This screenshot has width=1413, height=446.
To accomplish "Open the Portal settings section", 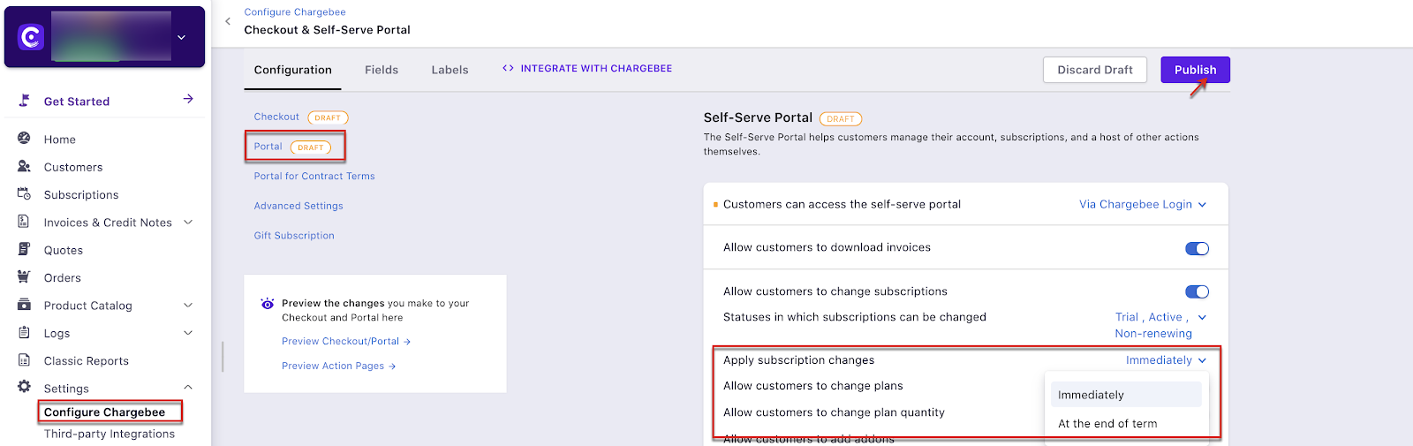I will [268, 147].
